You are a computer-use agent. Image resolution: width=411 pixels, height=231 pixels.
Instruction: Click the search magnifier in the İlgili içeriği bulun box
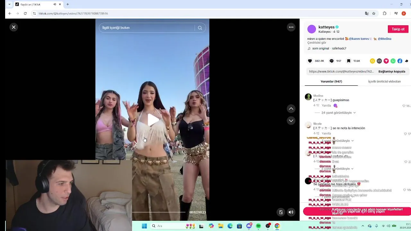pos(200,28)
